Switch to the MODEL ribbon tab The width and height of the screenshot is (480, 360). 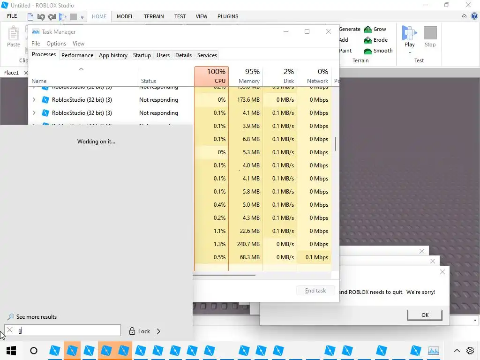(x=125, y=16)
